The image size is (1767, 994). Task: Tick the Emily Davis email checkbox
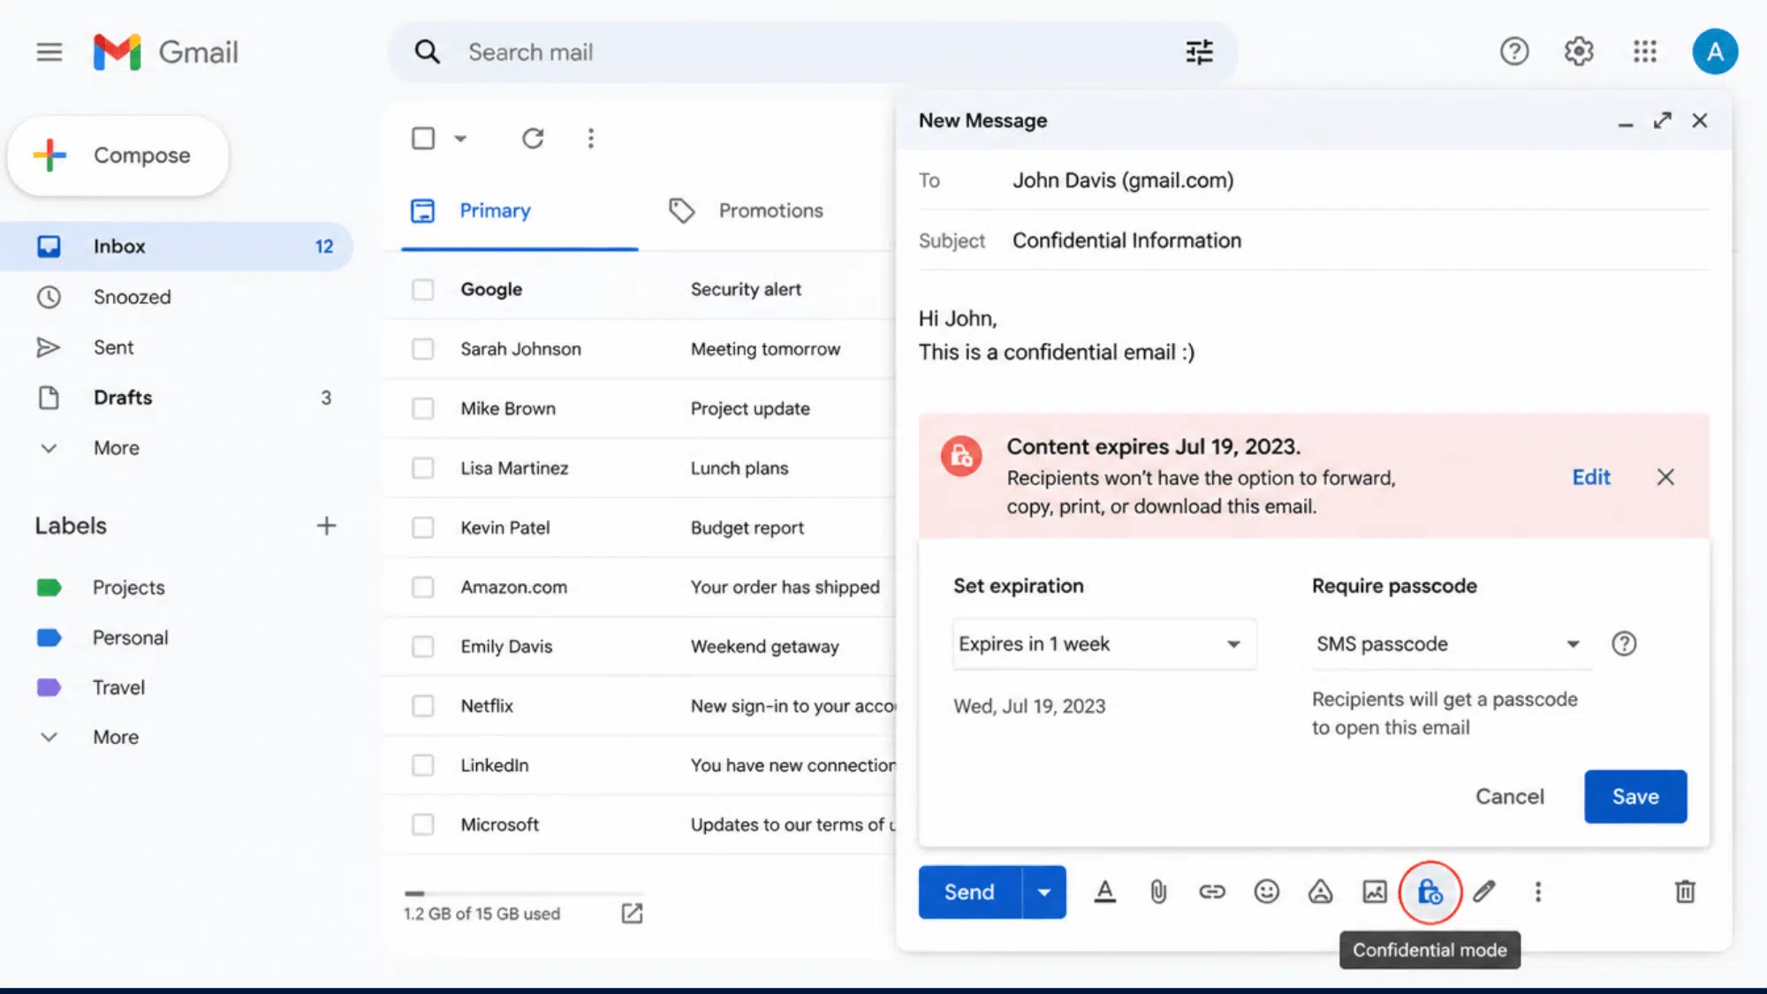(x=423, y=647)
